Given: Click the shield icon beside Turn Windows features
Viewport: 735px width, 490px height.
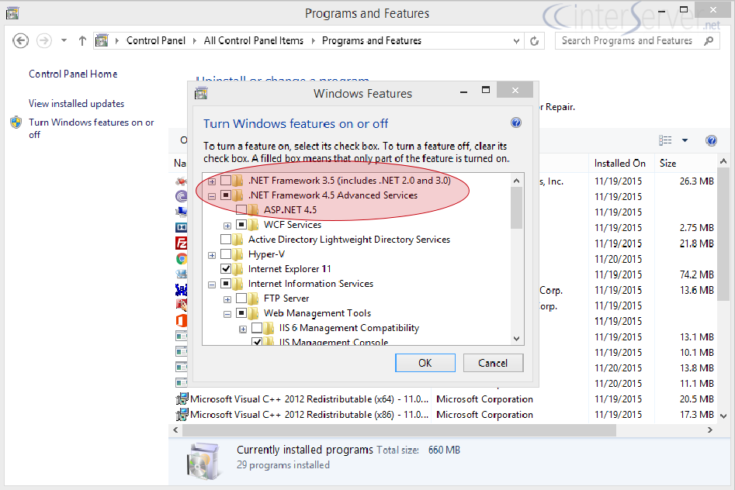Looking at the screenshot, I should pos(16,122).
